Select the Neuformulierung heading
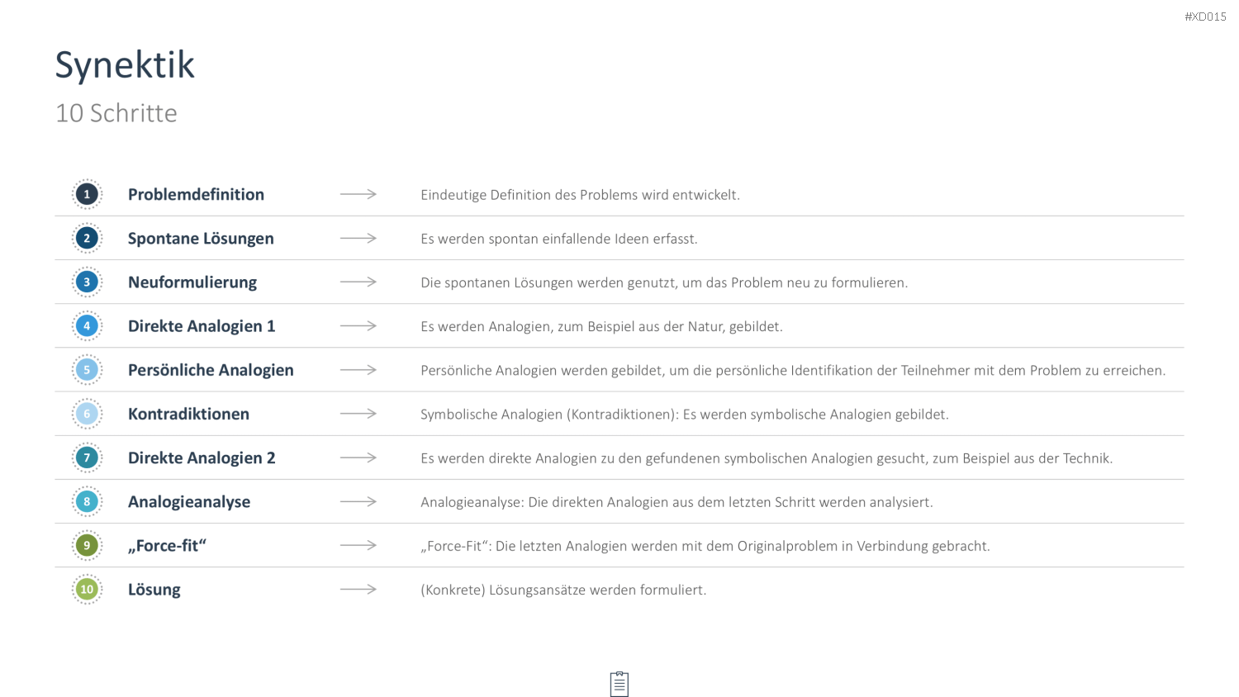1239x697 pixels. (192, 282)
